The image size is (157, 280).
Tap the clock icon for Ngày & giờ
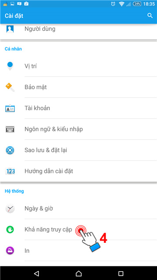[10, 208]
